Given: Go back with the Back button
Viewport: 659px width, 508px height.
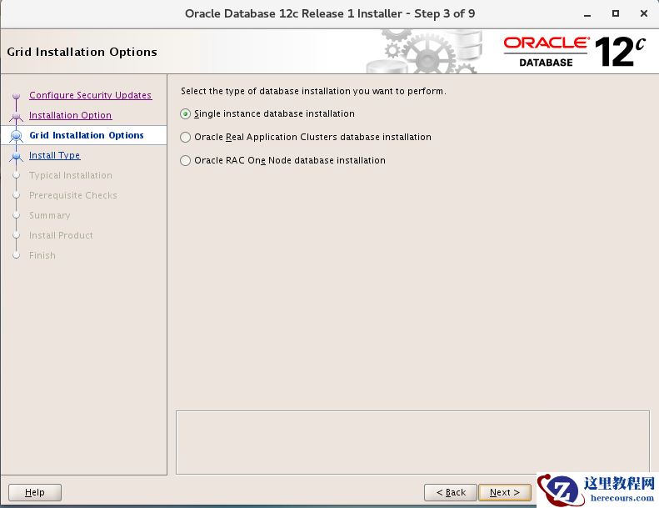Looking at the screenshot, I should pyautogui.click(x=451, y=492).
